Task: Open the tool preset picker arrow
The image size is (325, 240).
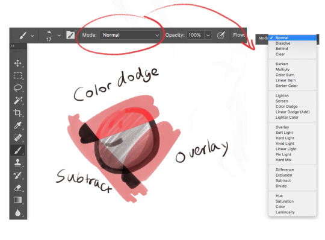Action: [x=32, y=36]
